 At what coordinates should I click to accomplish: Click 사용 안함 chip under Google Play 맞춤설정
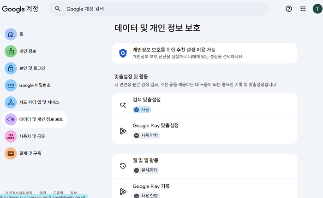pyautogui.click(x=146, y=135)
